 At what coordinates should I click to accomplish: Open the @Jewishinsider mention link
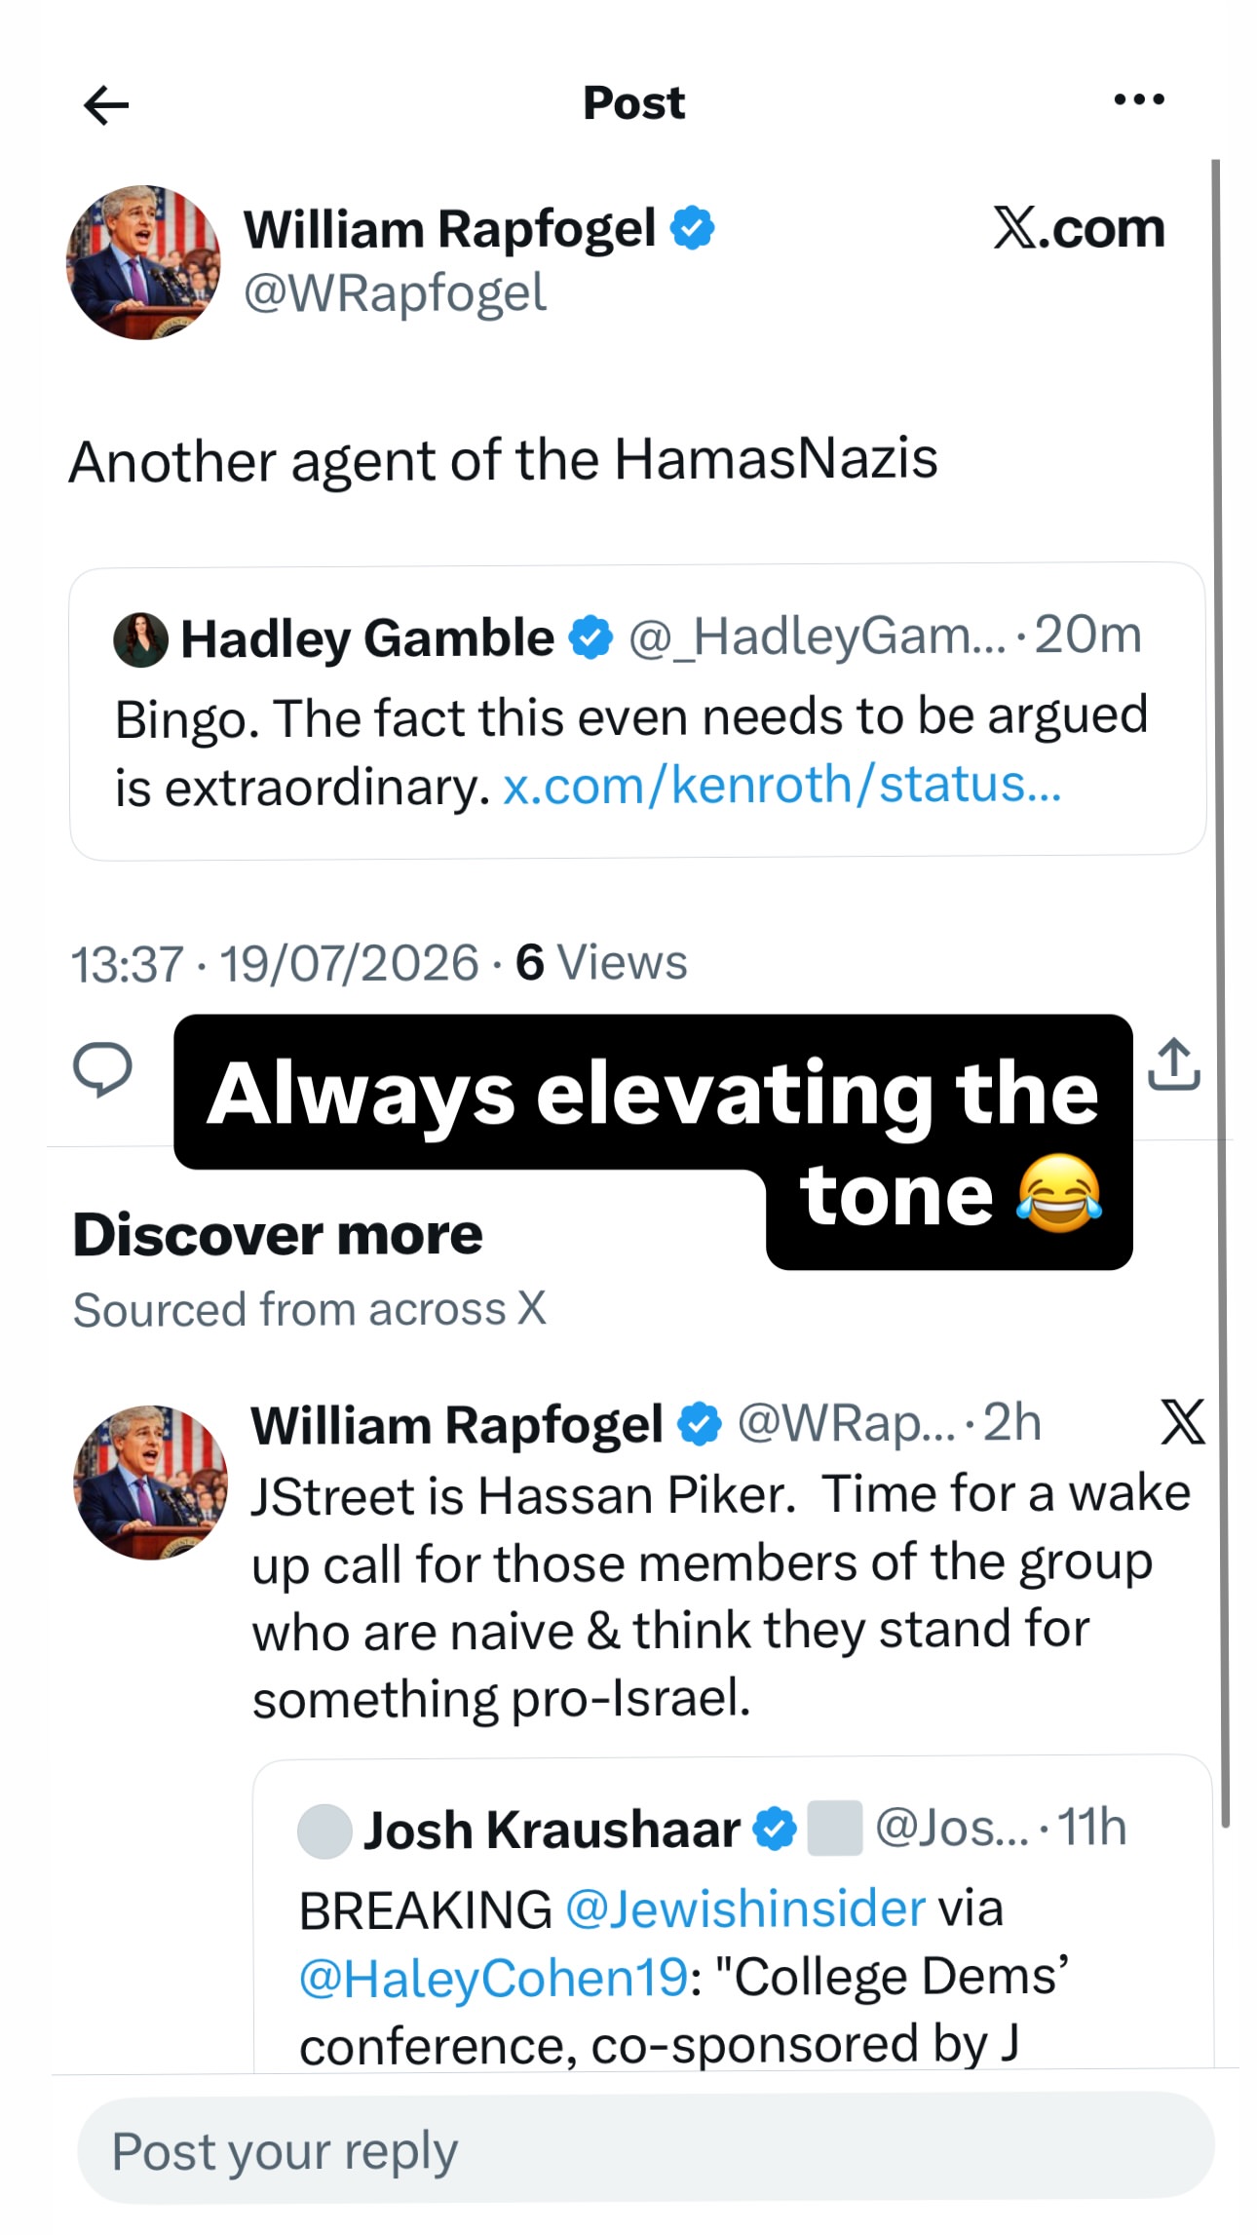(x=745, y=1908)
